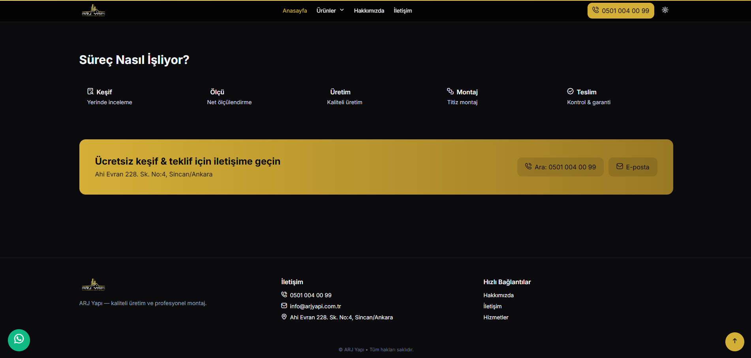
Task: Click the footer ARJ Yapı logo
Action: point(93,285)
